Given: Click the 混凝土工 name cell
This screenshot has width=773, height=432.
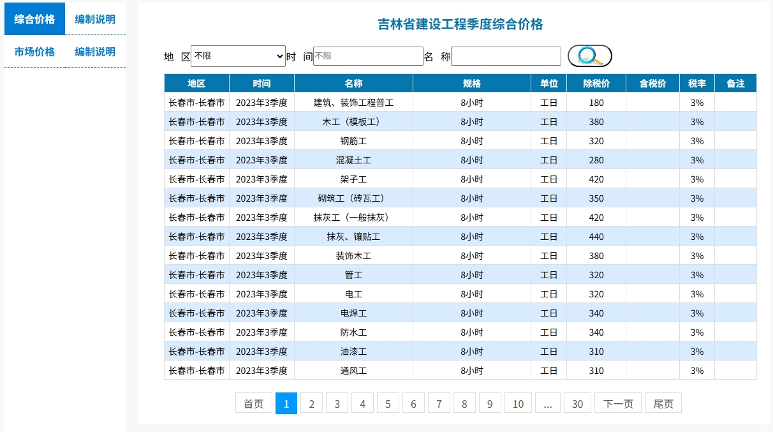Looking at the screenshot, I should click(x=353, y=160).
